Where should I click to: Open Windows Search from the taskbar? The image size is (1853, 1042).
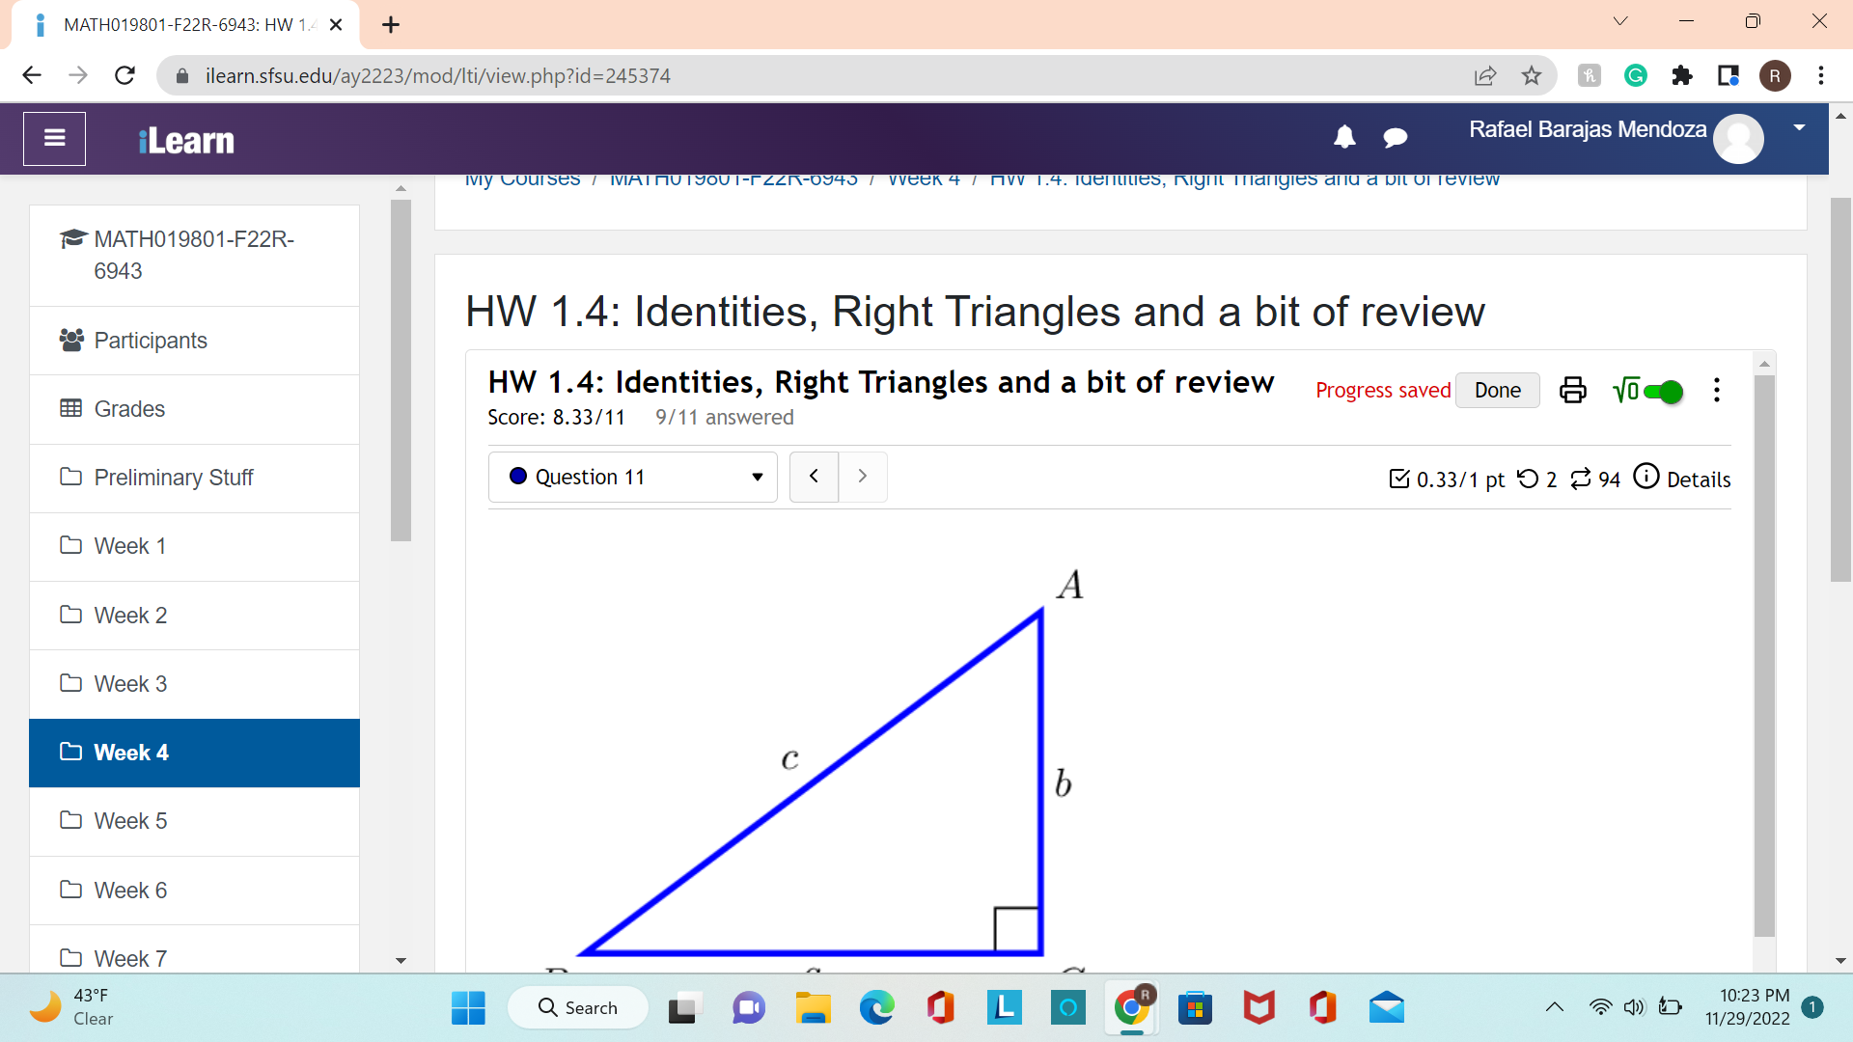(577, 1007)
